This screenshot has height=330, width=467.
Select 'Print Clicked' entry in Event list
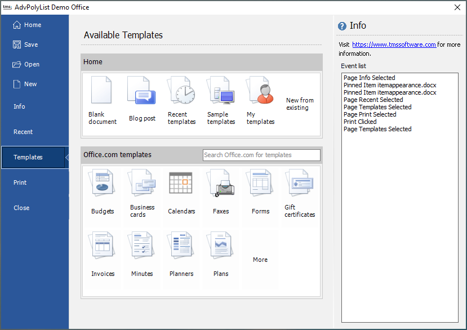tap(360, 122)
